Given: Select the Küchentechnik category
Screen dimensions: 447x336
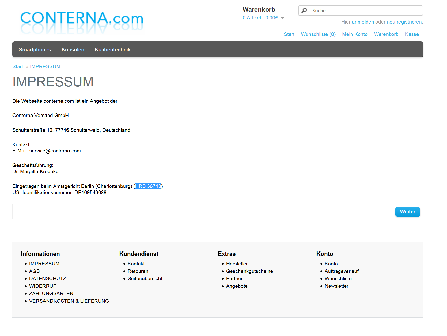Looking at the screenshot, I should point(113,50).
